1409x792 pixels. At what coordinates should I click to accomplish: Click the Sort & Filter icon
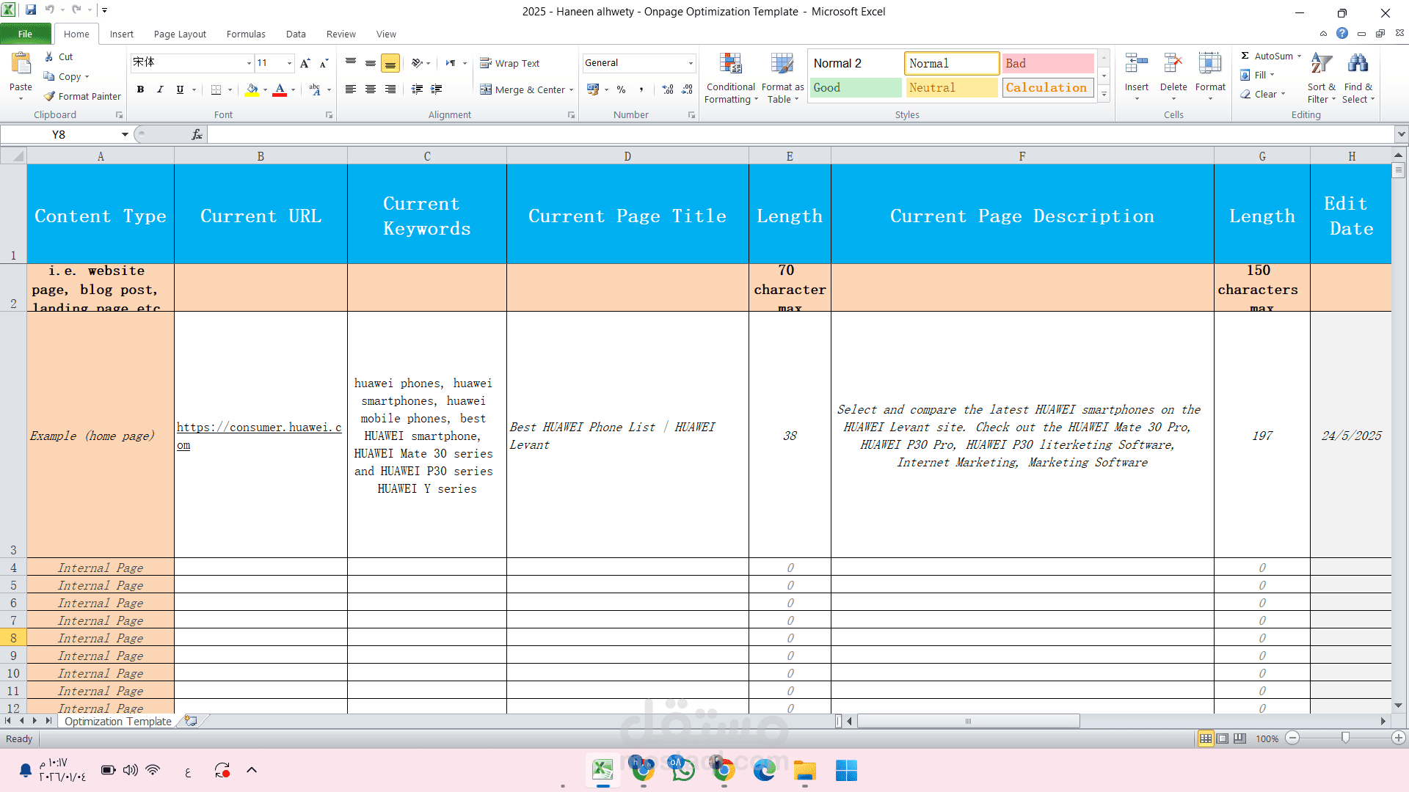(x=1321, y=65)
